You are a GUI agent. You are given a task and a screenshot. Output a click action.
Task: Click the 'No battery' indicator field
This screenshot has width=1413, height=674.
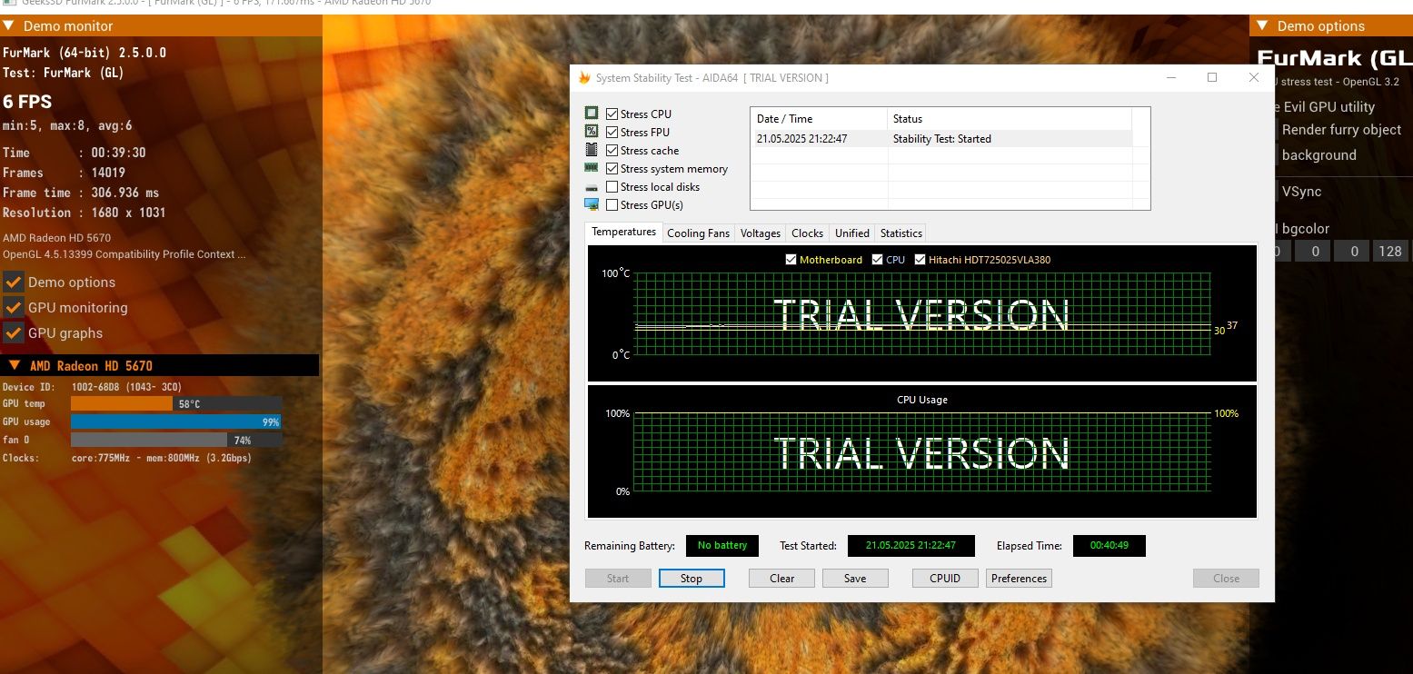pos(722,545)
